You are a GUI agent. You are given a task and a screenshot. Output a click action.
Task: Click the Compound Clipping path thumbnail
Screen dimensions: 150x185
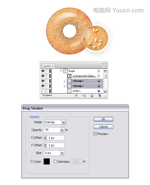(69, 76)
